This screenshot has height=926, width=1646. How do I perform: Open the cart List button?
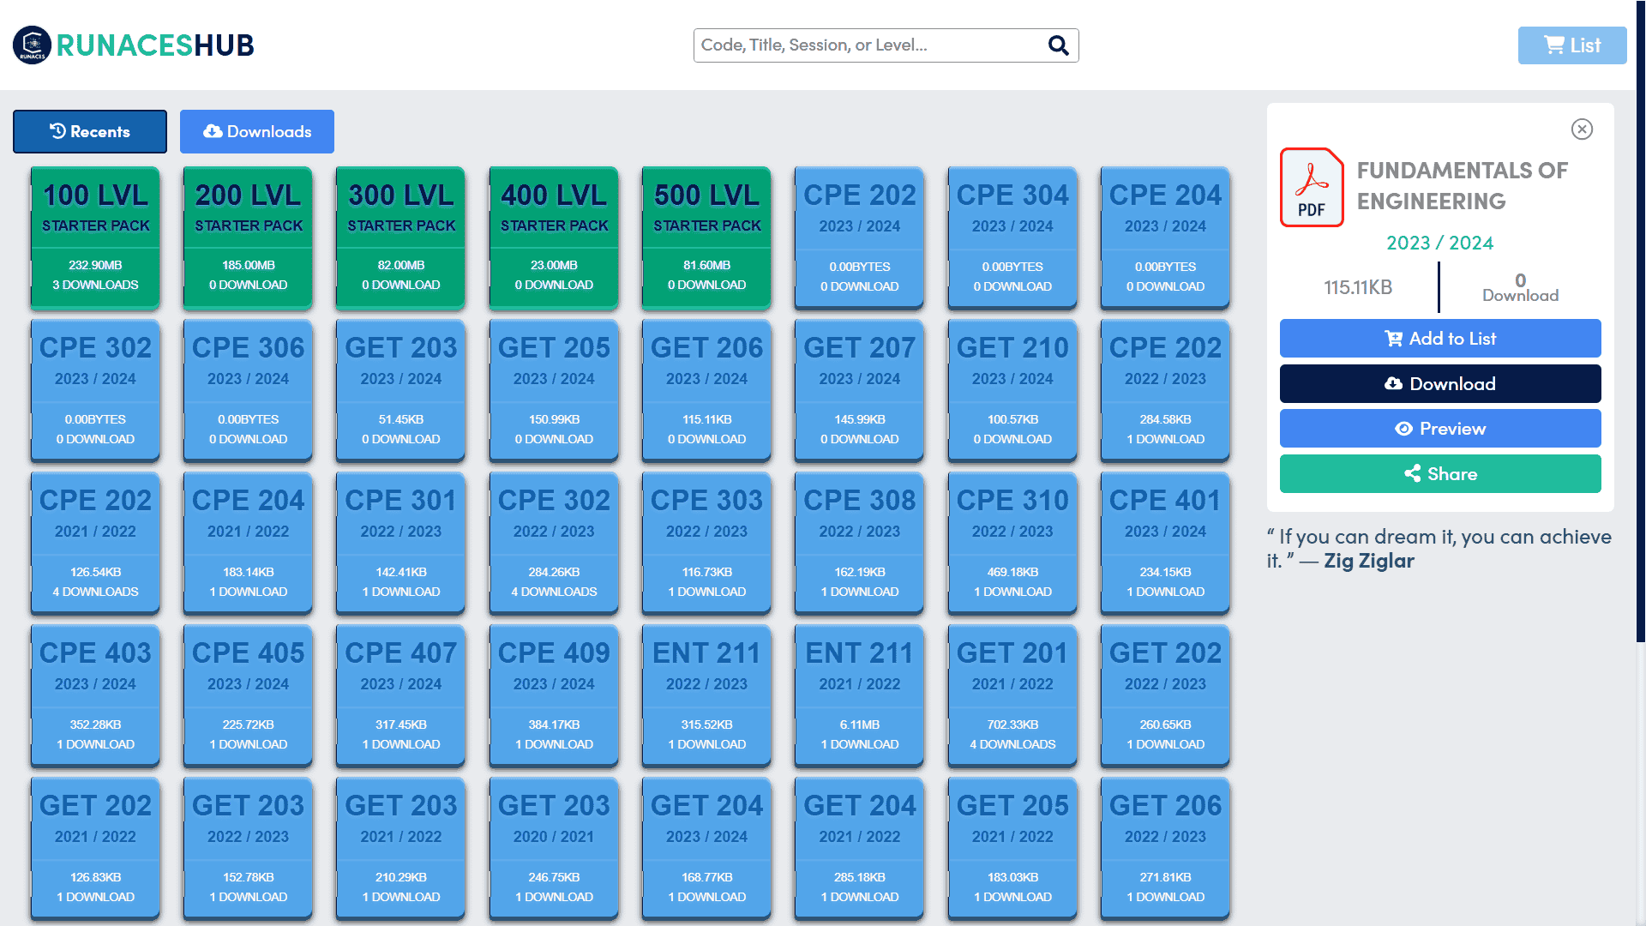[x=1572, y=45]
